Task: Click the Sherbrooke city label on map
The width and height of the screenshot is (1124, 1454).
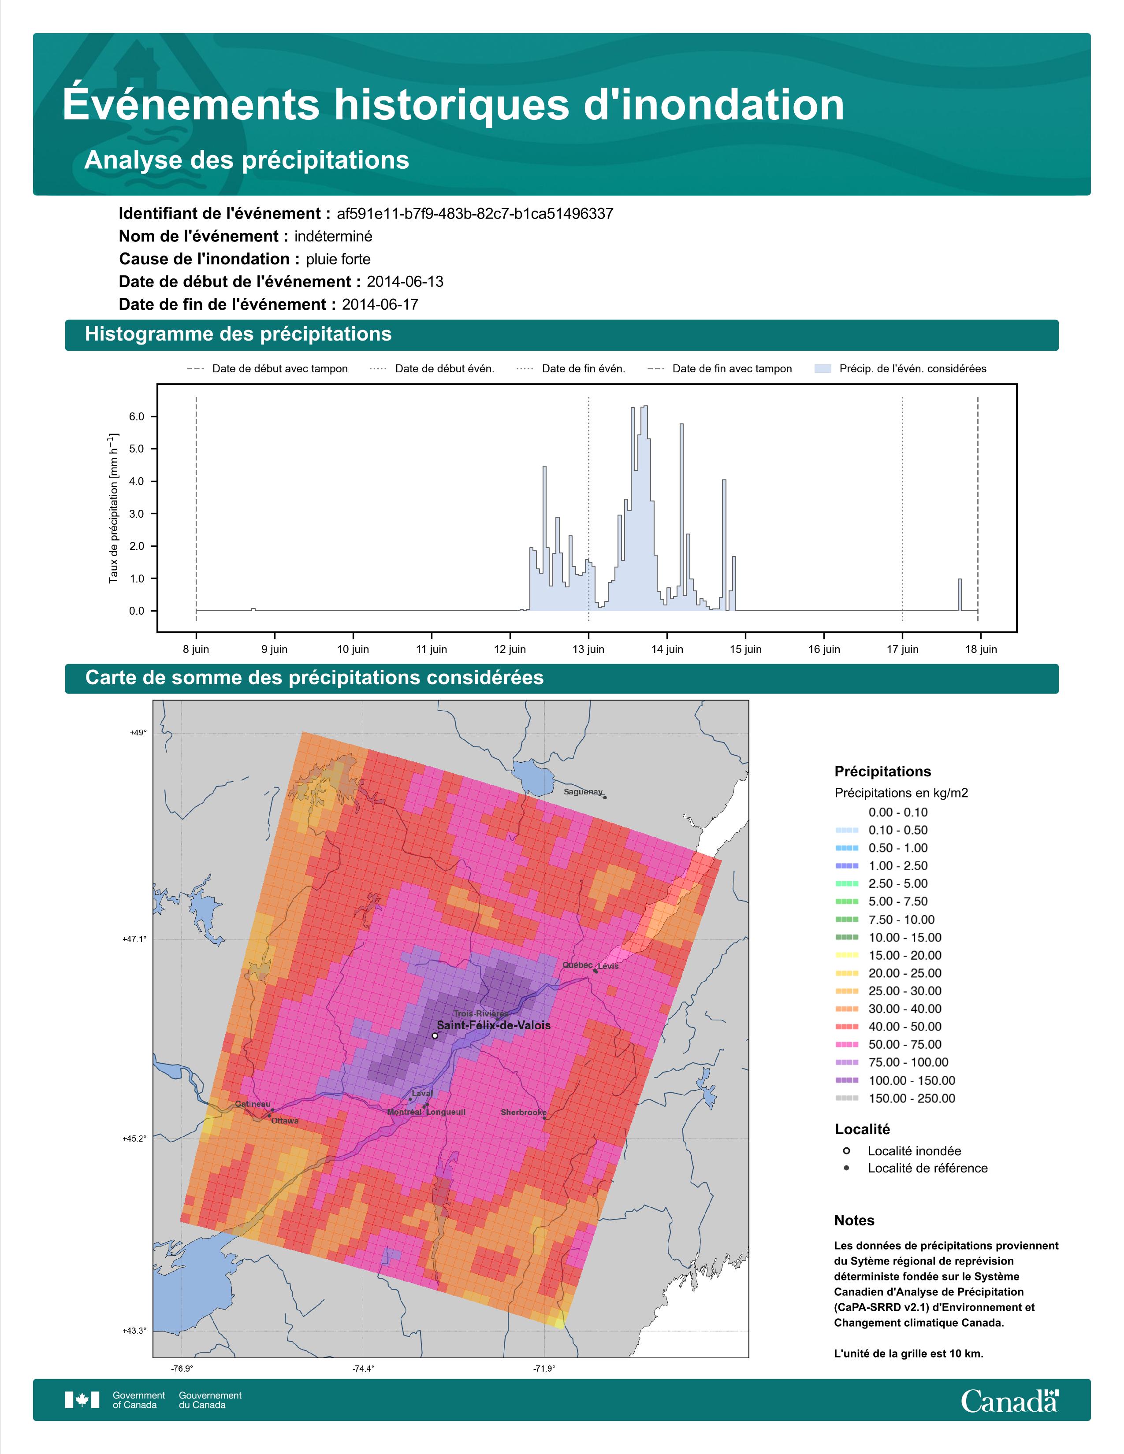Action: (x=523, y=1112)
